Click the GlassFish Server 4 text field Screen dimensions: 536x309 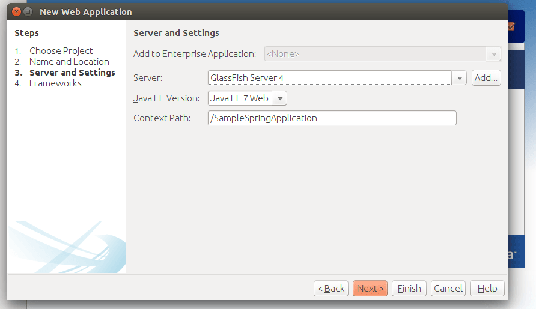click(329, 78)
